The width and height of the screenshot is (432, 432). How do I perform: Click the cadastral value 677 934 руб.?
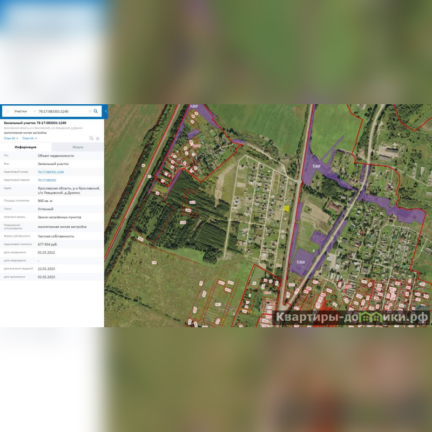tap(49, 244)
